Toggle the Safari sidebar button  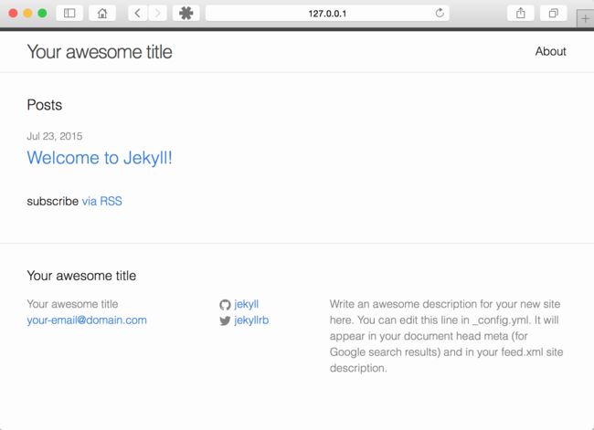(x=69, y=14)
